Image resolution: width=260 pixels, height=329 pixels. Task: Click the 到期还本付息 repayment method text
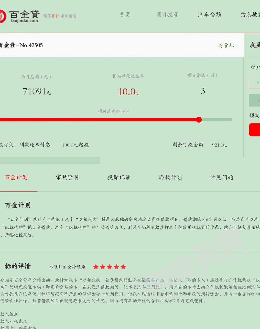pos(35,145)
